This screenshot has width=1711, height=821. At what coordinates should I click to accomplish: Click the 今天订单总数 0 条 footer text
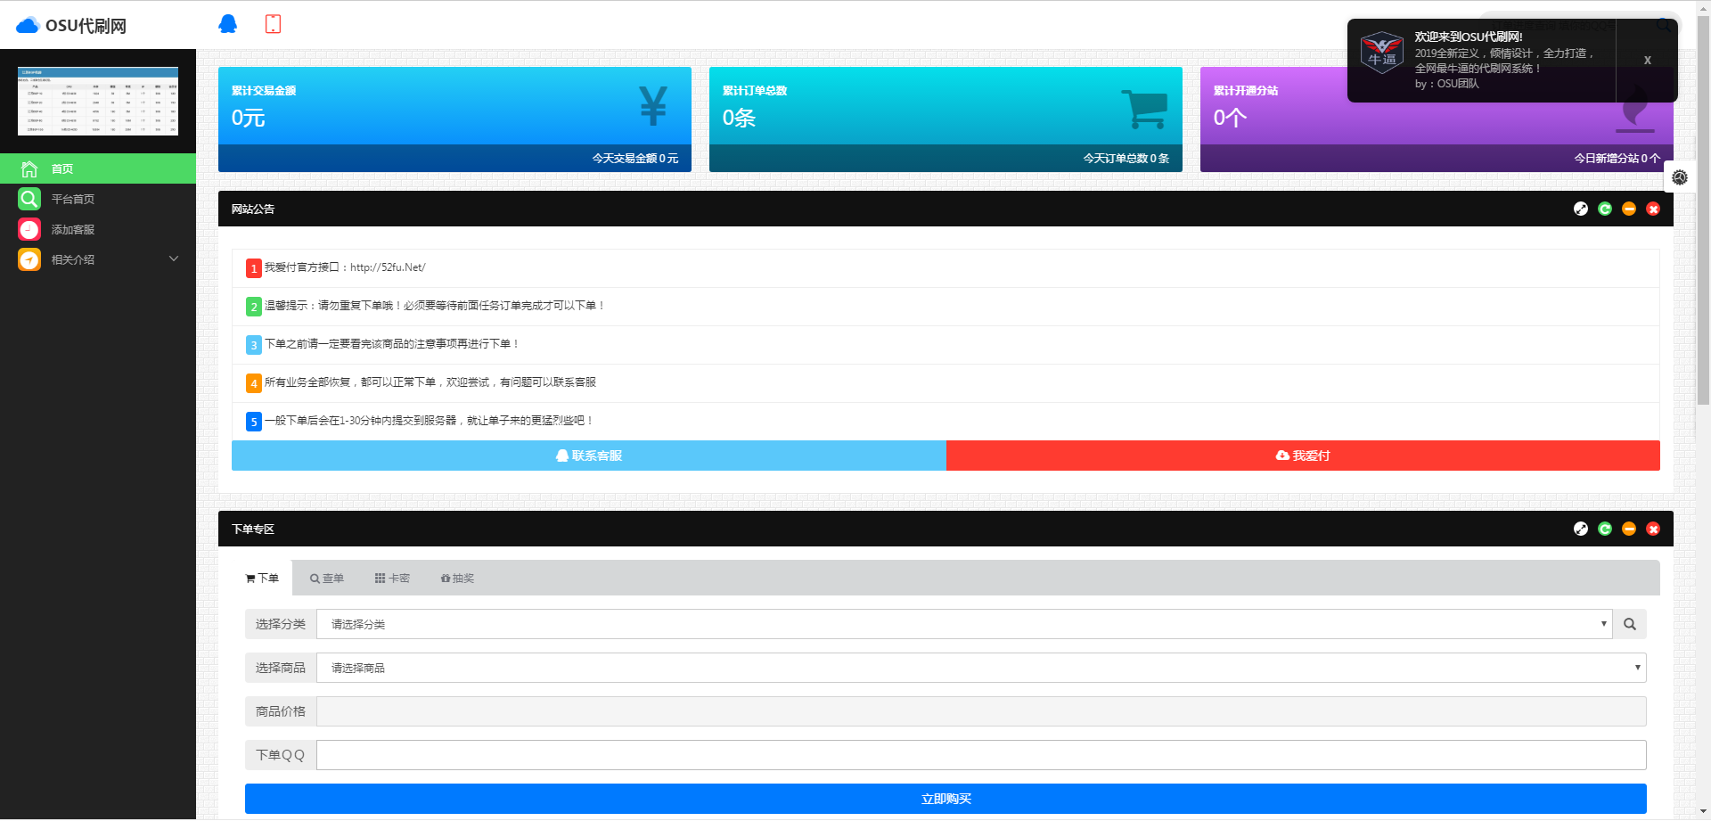(1126, 159)
